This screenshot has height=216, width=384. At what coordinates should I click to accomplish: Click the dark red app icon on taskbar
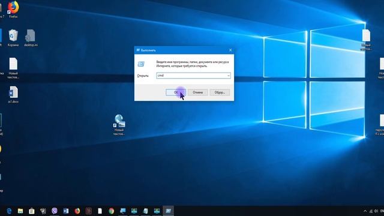coord(89,211)
